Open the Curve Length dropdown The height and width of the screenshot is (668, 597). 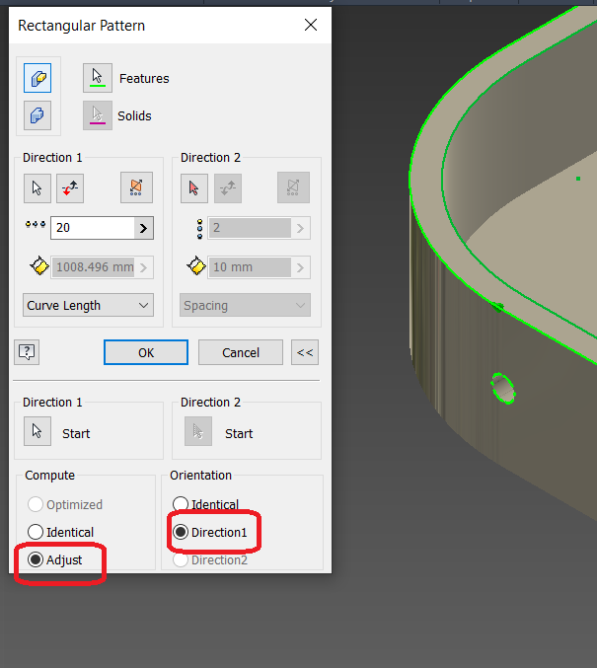88,305
